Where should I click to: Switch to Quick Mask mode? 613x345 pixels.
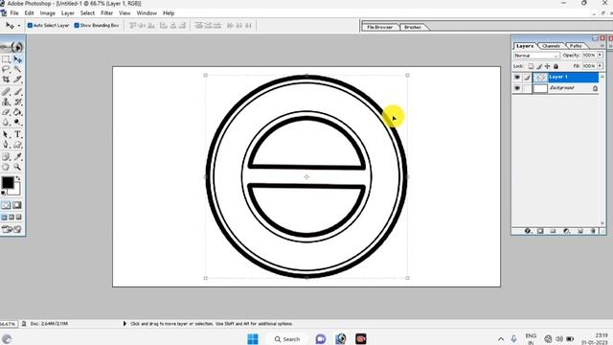[17, 205]
